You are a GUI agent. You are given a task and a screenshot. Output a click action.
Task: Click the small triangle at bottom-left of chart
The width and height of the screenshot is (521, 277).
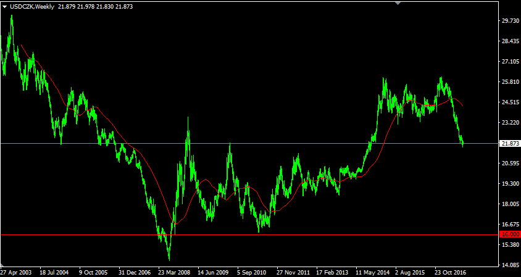pos(2,265)
